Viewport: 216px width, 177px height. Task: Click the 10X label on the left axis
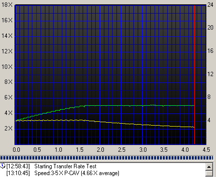point(7,66)
